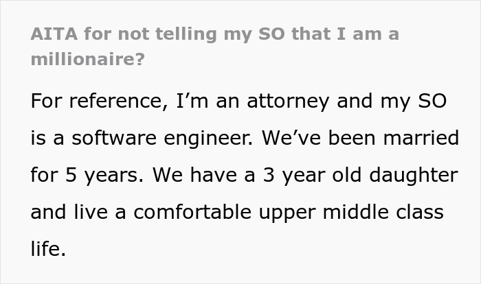Click "SO" ending the first body line
Viewport: 481px width, 284px height.
tap(432, 101)
